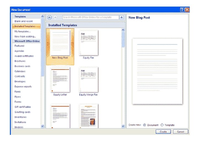Click the categories list scrollbar thumb
This screenshot has height=148, width=198.
point(42,47)
